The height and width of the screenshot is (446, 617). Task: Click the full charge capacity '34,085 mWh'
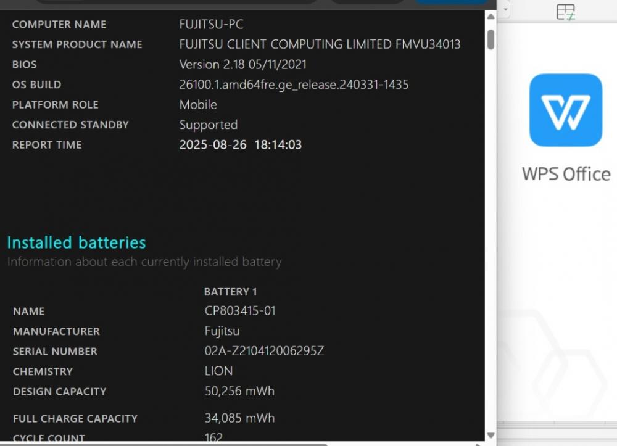coord(239,418)
